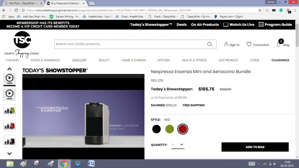Open the Clearance menu category
The width and height of the screenshot is (299, 168).
280,60
